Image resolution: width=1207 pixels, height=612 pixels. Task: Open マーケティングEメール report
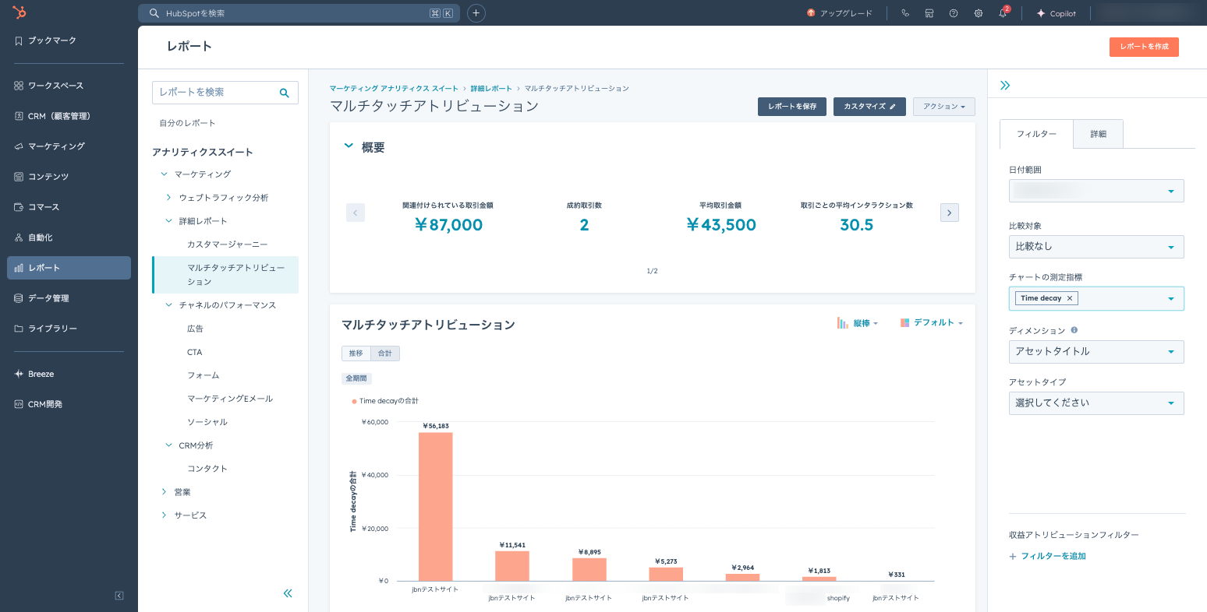pyautogui.click(x=230, y=399)
